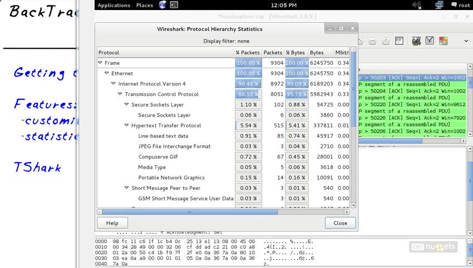Select packet row 50203 [ACK] Win=1002
The height and width of the screenshot is (268, 473).
coord(412,78)
